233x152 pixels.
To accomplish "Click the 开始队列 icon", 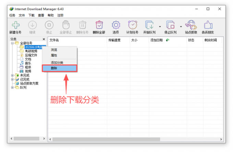I will pyautogui.click(x=149, y=25).
